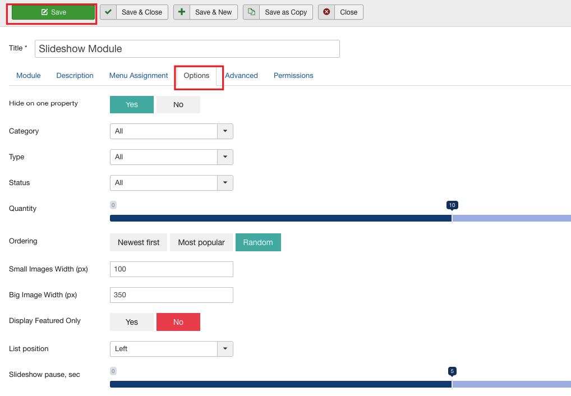Switch to the Advanced tab
The width and height of the screenshot is (571, 396).
point(241,76)
